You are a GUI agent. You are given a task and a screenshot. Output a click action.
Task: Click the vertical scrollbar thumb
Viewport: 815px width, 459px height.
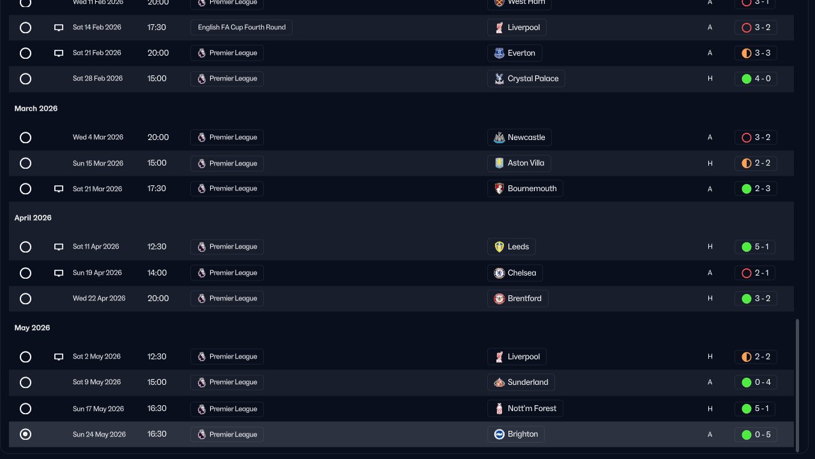coord(797,384)
